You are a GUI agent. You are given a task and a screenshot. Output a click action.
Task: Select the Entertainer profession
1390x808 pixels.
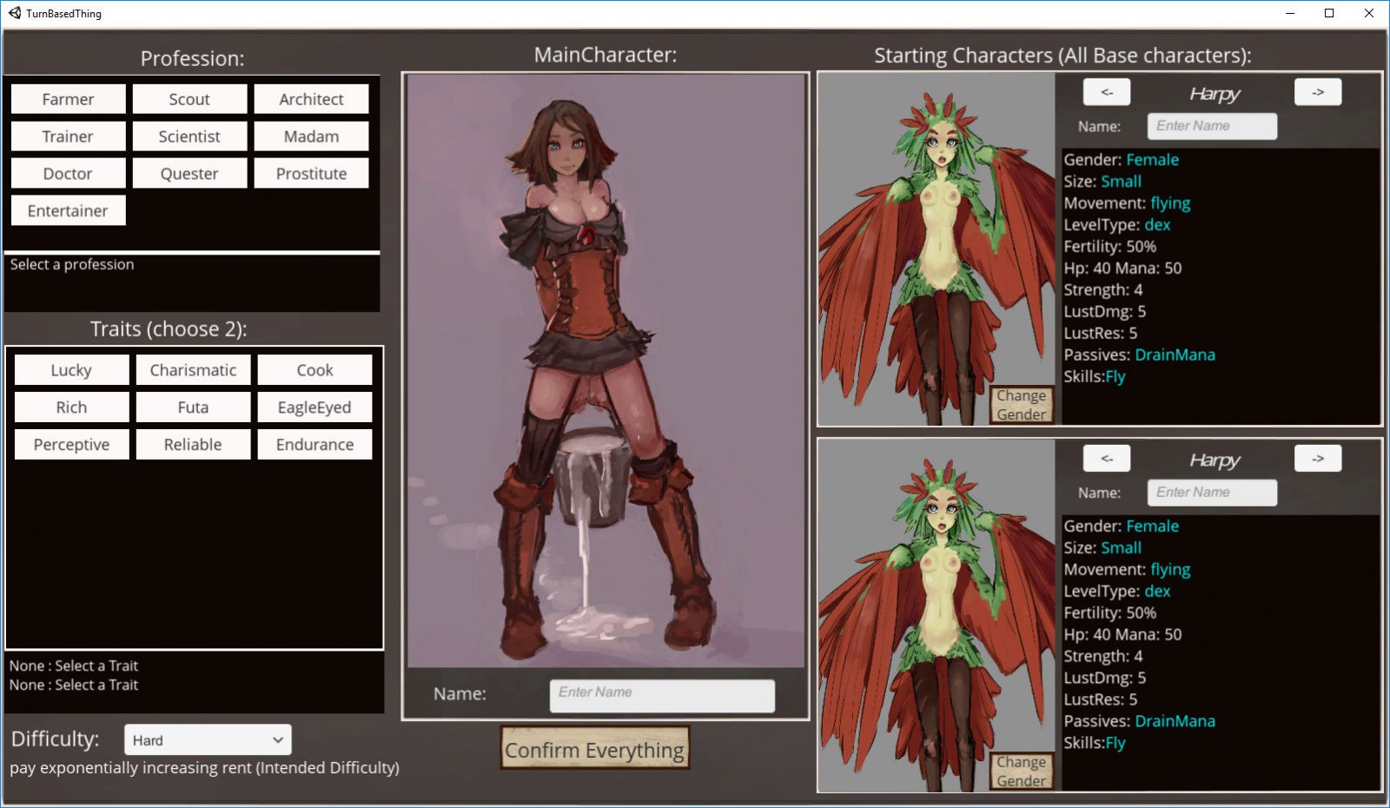pos(68,211)
